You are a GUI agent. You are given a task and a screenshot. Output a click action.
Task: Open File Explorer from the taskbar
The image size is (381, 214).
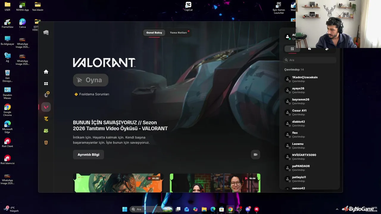(204, 209)
